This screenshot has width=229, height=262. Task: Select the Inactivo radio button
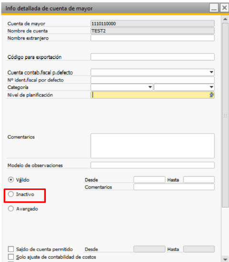click(x=11, y=194)
